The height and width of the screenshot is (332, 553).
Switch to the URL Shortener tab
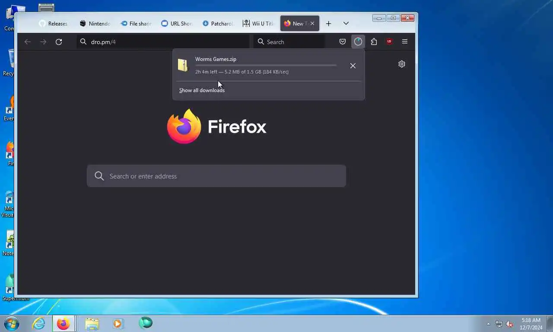click(x=177, y=24)
